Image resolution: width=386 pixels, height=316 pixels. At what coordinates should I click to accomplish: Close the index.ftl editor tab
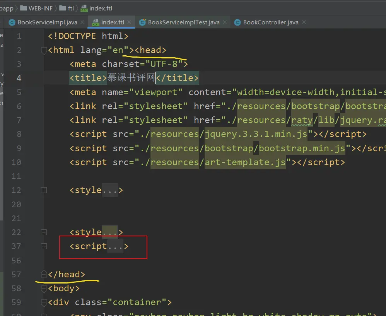(129, 22)
